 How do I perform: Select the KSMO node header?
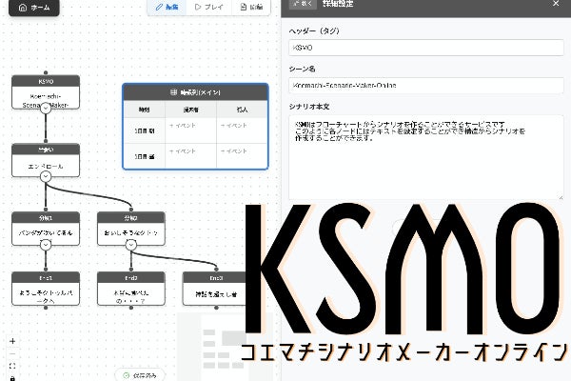[46, 81]
